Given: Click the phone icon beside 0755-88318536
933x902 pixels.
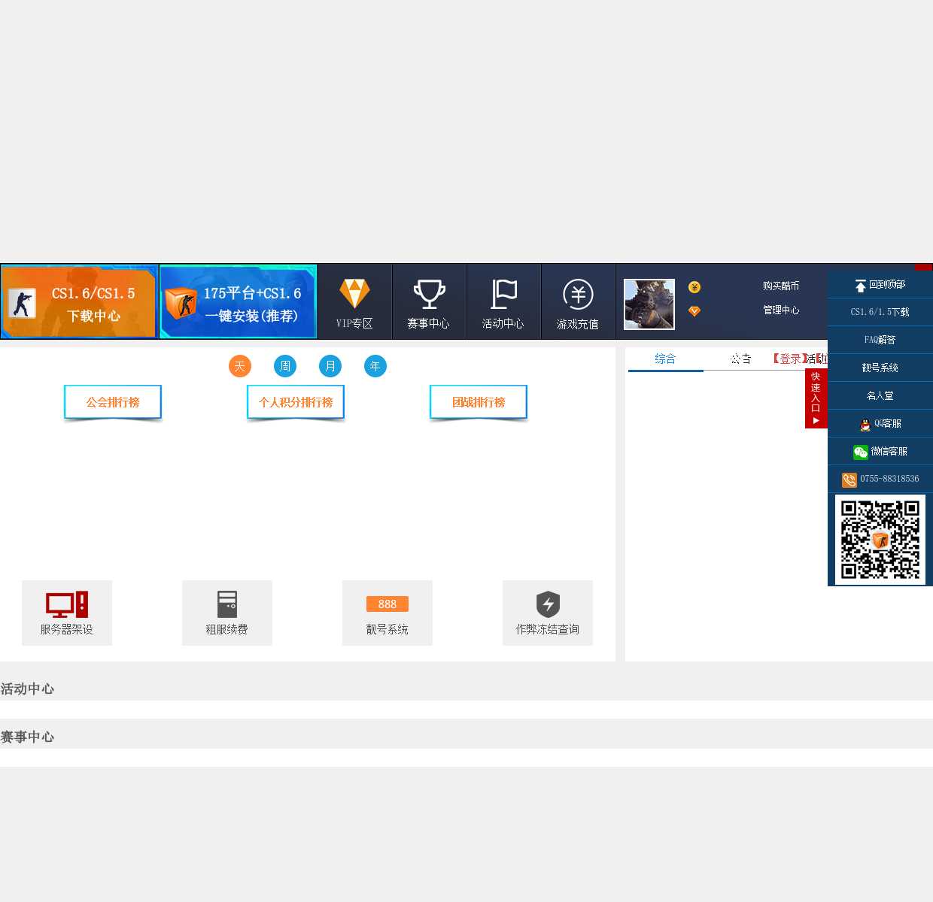Looking at the screenshot, I should 849,480.
